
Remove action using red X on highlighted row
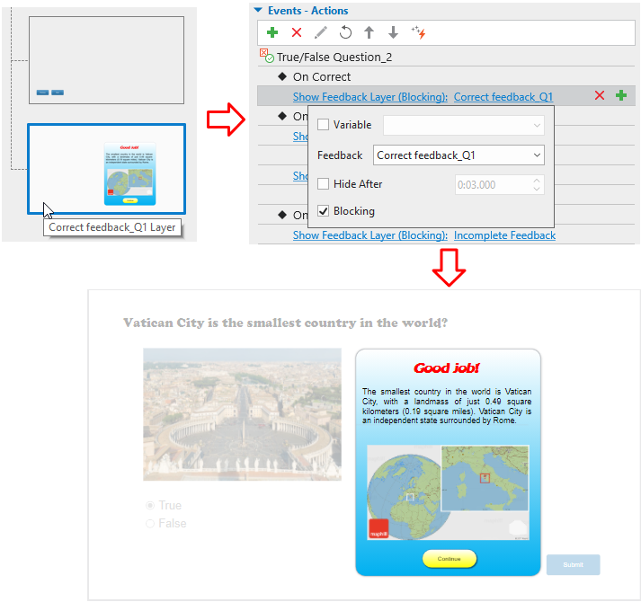[600, 96]
